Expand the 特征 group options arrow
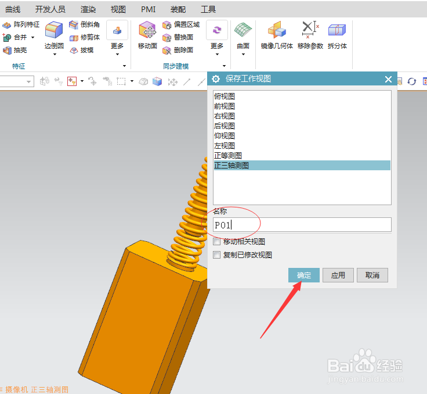This screenshot has height=394, width=427. click(125, 66)
